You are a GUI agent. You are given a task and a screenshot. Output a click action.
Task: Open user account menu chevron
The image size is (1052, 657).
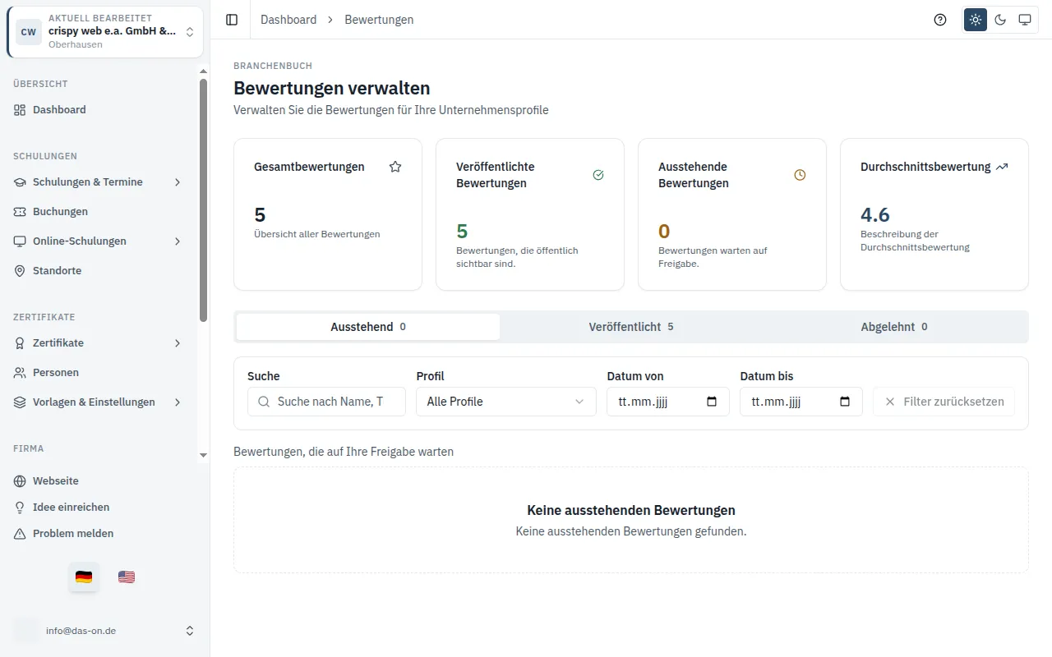tap(190, 631)
